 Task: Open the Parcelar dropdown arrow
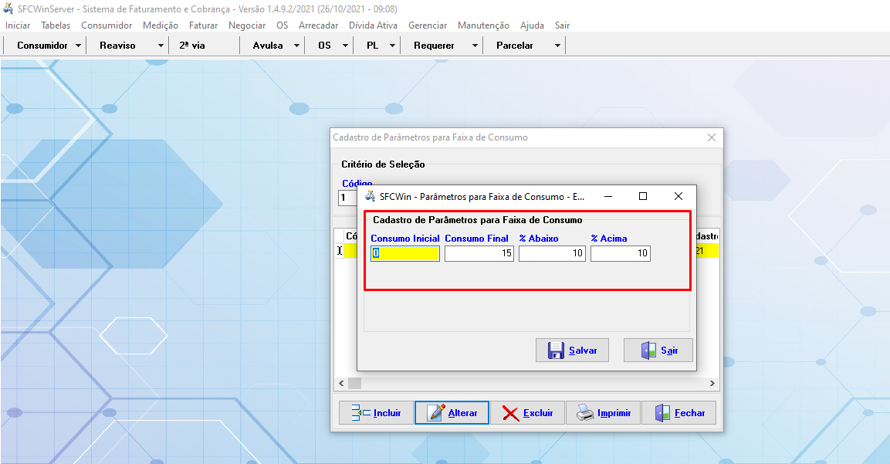557,46
